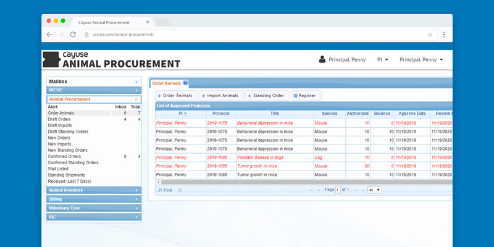Click the red Tumor growth in mice title
Viewport: 494px width, 247px height.
[257, 166]
